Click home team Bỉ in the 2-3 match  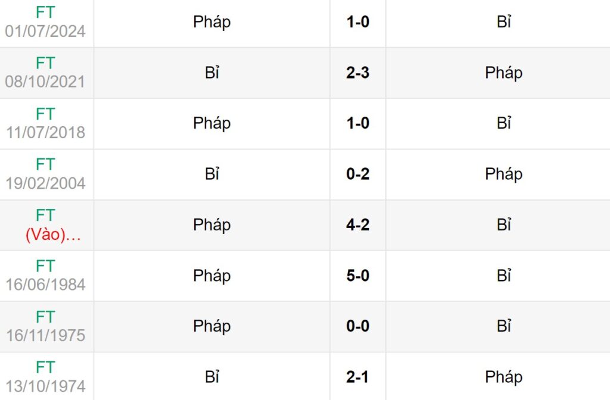coord(211,73)
